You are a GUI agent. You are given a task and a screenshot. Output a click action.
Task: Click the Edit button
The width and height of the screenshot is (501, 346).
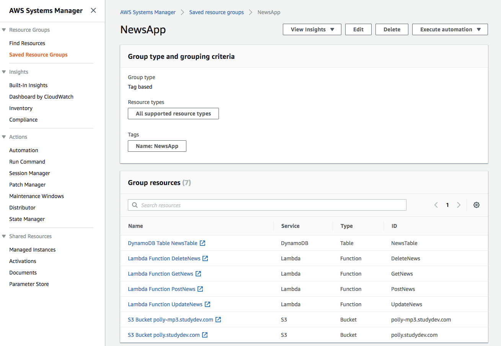[x=358, y=29]
